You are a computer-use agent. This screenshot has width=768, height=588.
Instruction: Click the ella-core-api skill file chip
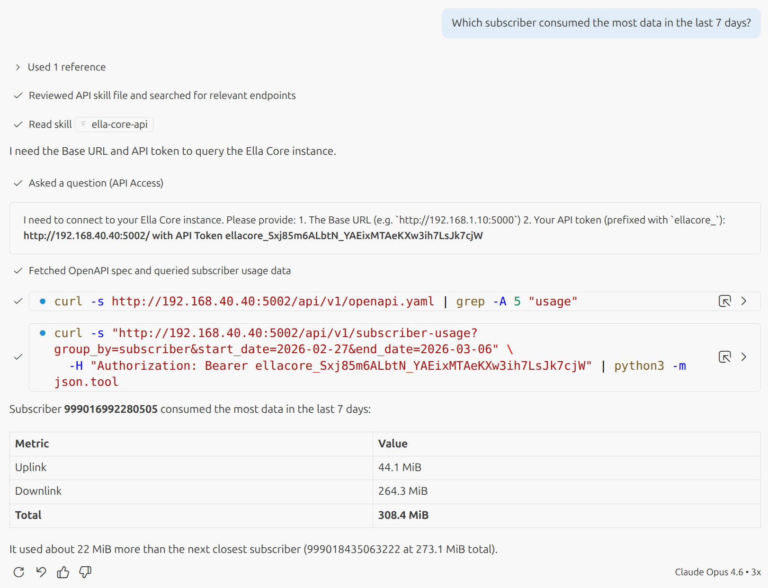pyautogui.click(x=114, y=125)
